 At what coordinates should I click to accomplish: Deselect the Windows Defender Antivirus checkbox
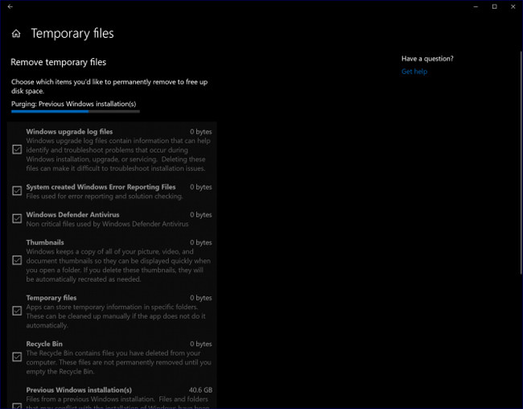[17, 219]
